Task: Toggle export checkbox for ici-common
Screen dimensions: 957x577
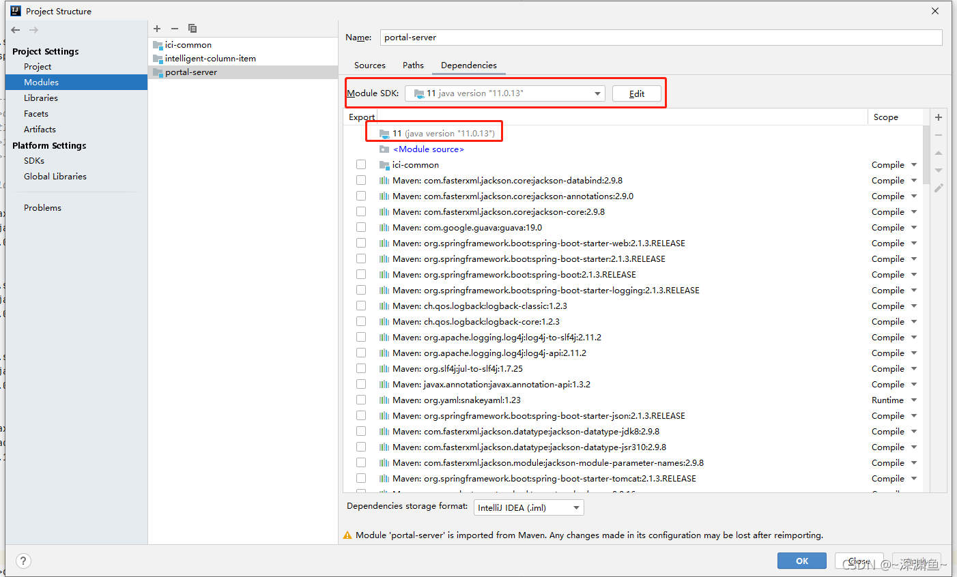Action: pyautogui.click(x=361, y=165)
